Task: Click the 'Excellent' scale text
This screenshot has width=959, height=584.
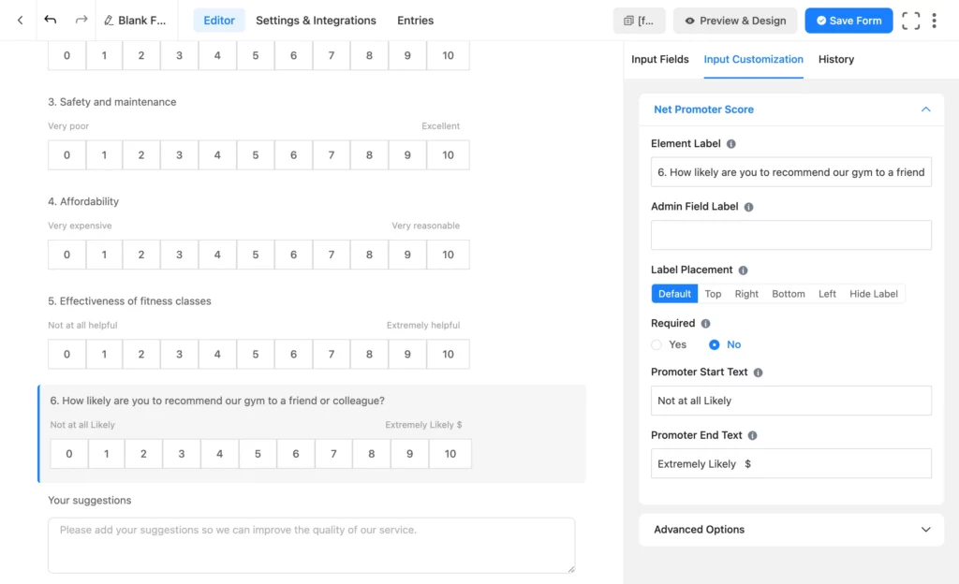Action: [x=440, y=126]
